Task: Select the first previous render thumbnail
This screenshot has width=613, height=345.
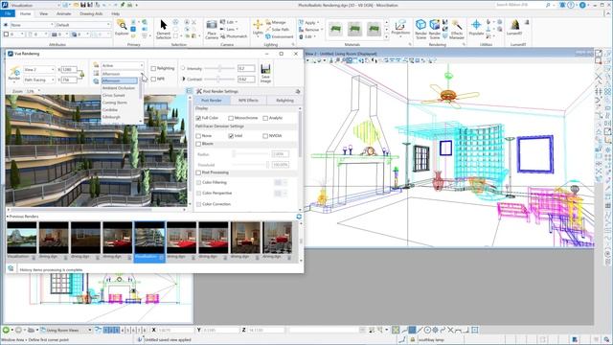Action: click(x=22, y=238)
